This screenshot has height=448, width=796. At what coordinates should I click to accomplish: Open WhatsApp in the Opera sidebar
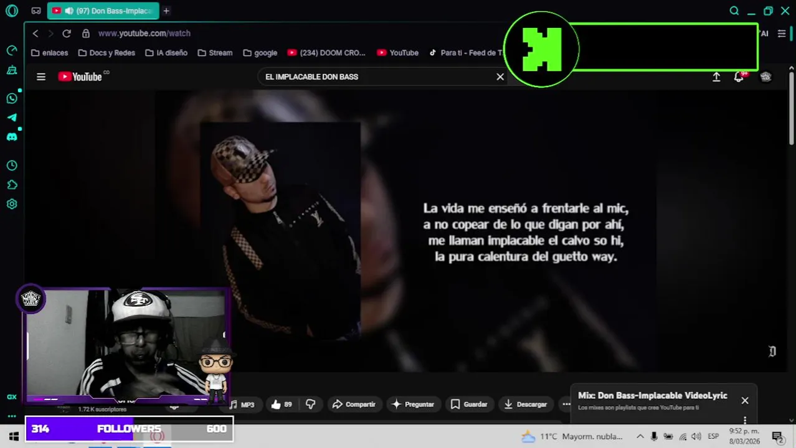pyautogui.click(x=12, y=98)
